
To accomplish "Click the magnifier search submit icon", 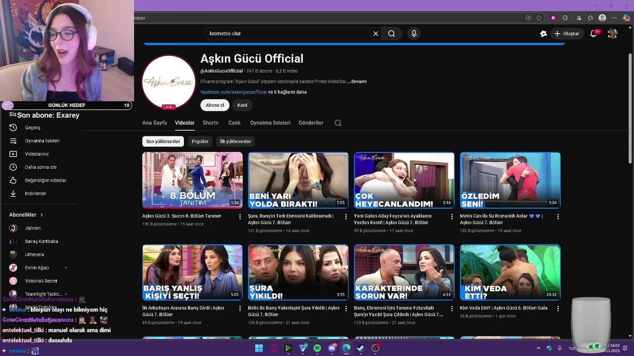I will coord(391,34).
